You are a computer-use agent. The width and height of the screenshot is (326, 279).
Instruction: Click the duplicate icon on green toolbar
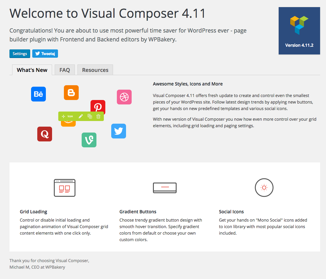[90, 117]
